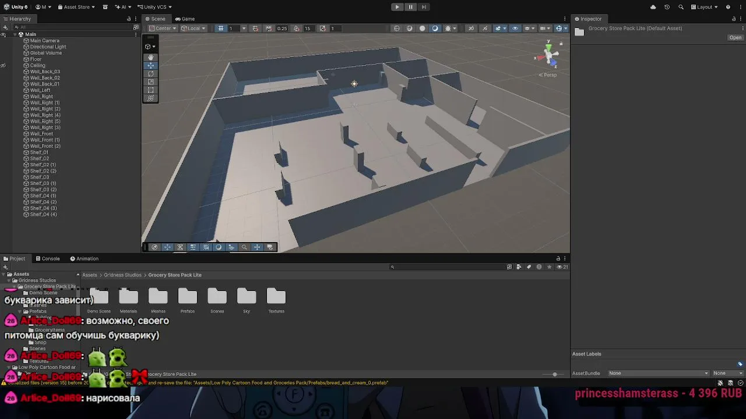The width and height of the screenshot is (746, 419).
Task: Click the Step frame button
Action: [424, 7]
